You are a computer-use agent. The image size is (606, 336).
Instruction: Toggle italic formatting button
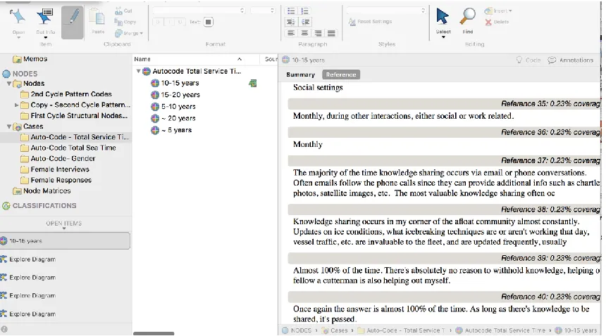click(169, 22)
